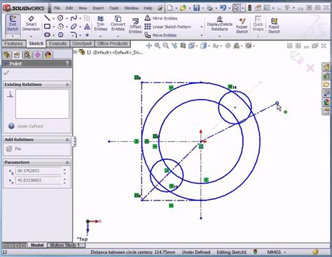Open Display/Delete Relations tool
This screenshot has width=332, height=257.
tap(219, 24)
